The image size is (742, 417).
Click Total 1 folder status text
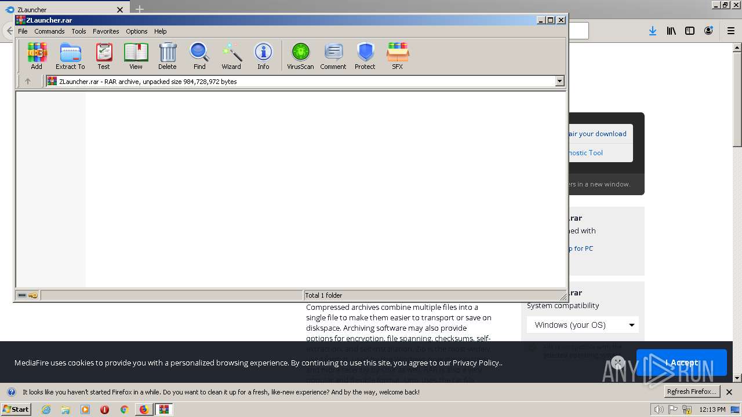click(324, 295)
